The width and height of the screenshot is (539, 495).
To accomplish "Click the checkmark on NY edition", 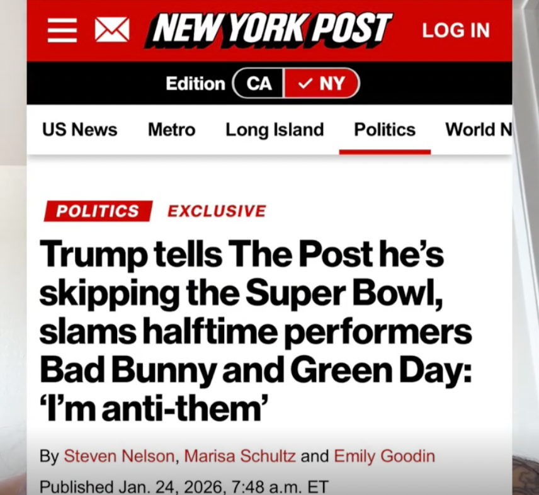I will 305,83.
